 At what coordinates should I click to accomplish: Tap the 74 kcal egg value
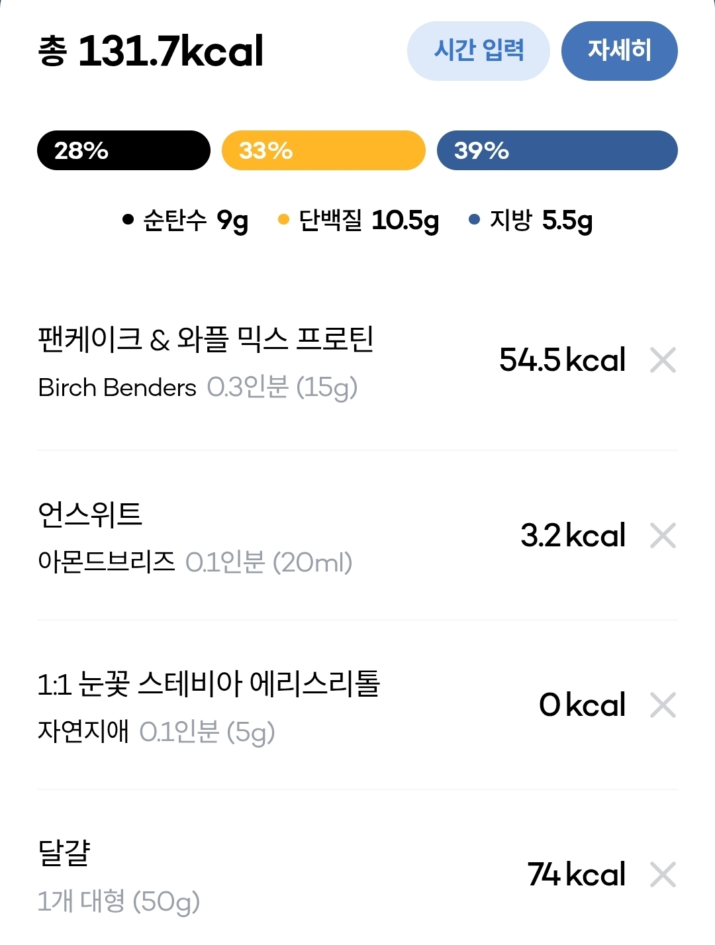tap(576, 875)
